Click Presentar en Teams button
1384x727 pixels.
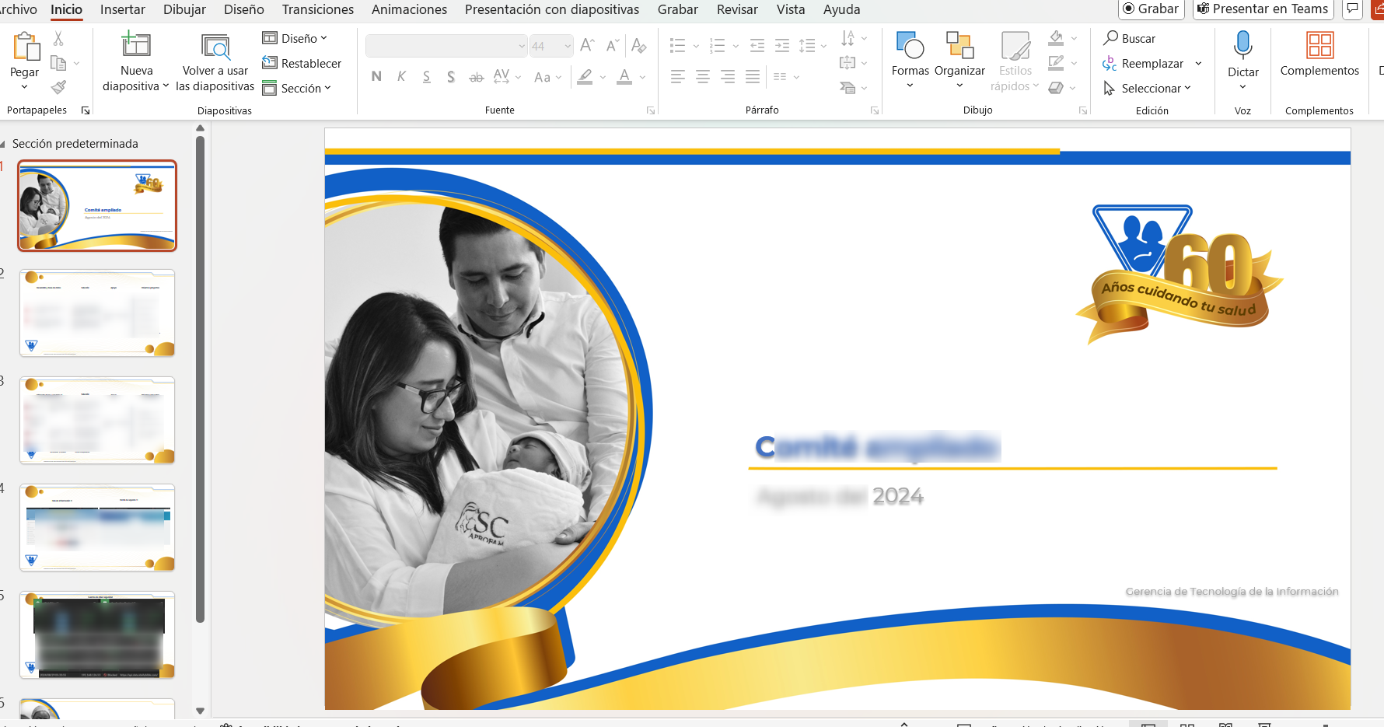(x=1263, y=9)
